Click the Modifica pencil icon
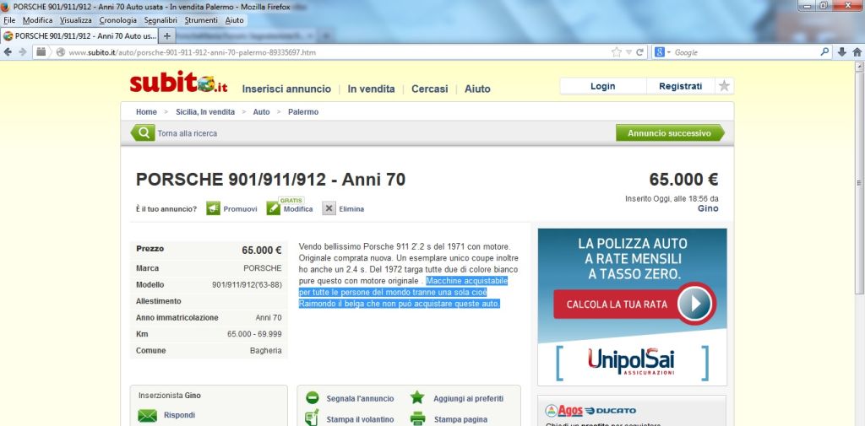865x426 pixels. (x=274, y=208)
